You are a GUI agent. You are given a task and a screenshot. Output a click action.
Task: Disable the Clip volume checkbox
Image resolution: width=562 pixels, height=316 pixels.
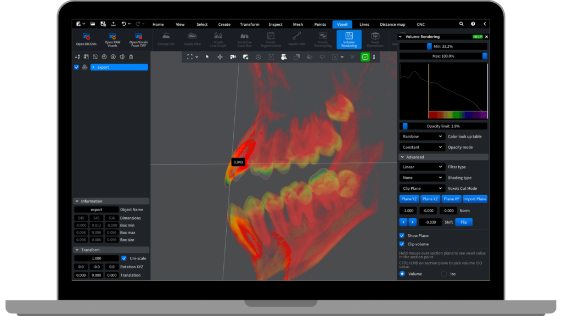(x=402, y=244)
